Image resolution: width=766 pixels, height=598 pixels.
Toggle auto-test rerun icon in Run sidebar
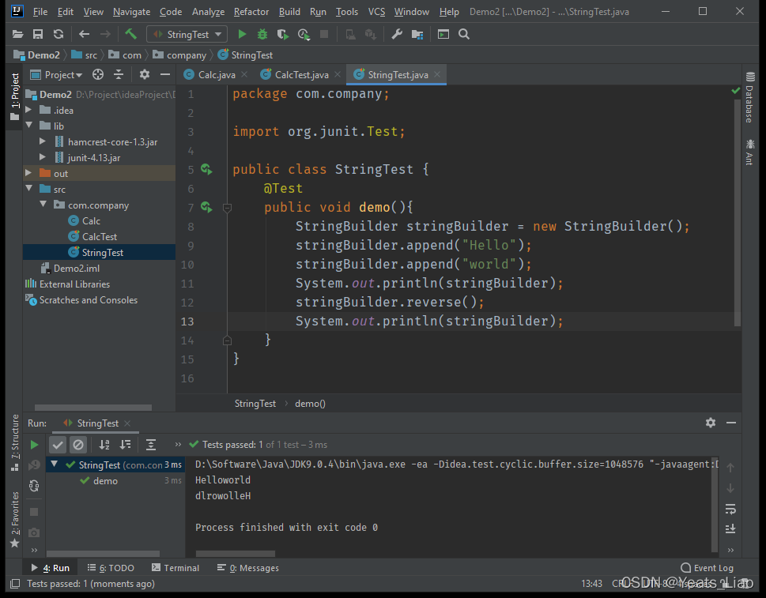pyautogui.click(x=34, y=486)
